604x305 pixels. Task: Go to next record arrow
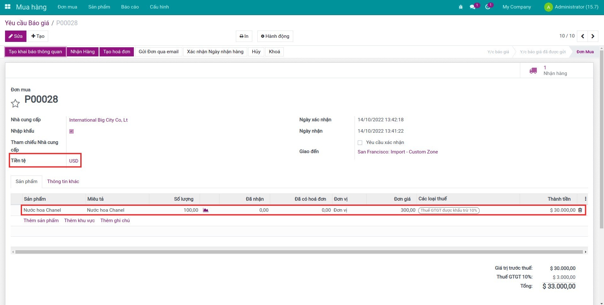[593, 36]
